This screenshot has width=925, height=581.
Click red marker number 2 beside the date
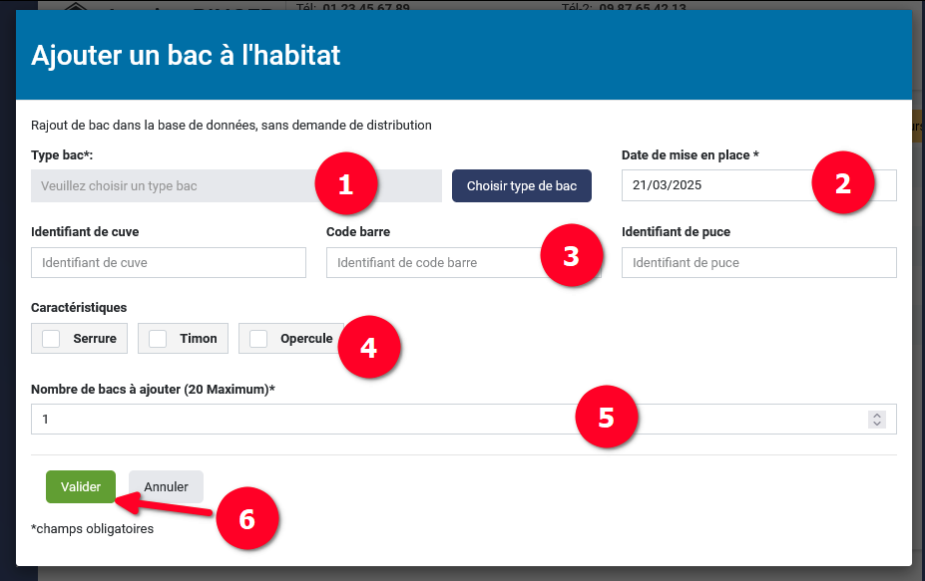click(842, 184)
